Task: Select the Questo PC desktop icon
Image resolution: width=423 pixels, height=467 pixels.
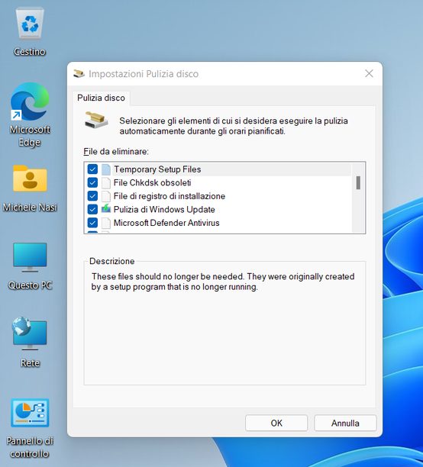Action: click(30, 256)
